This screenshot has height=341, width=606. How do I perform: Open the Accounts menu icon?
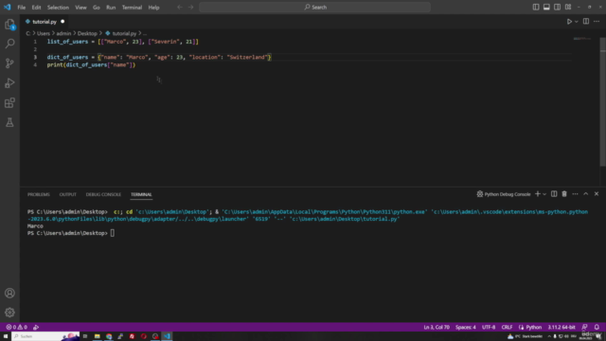[9, 293]
